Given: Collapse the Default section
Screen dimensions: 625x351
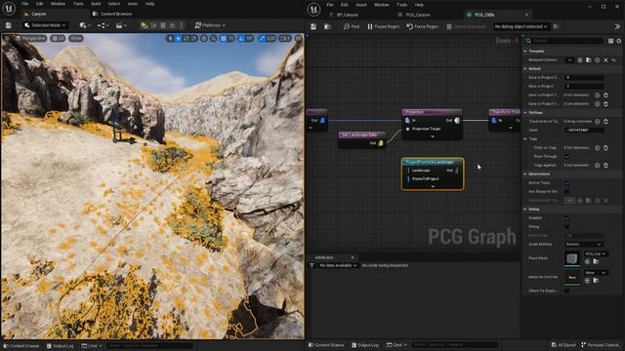Looking at the screenshot, I should tap(525, 69).
